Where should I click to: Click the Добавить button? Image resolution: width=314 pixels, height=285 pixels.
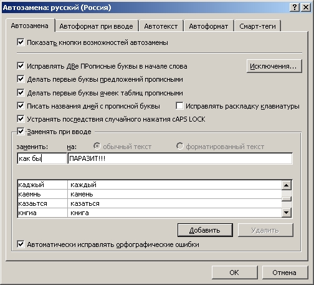(205, 230)
